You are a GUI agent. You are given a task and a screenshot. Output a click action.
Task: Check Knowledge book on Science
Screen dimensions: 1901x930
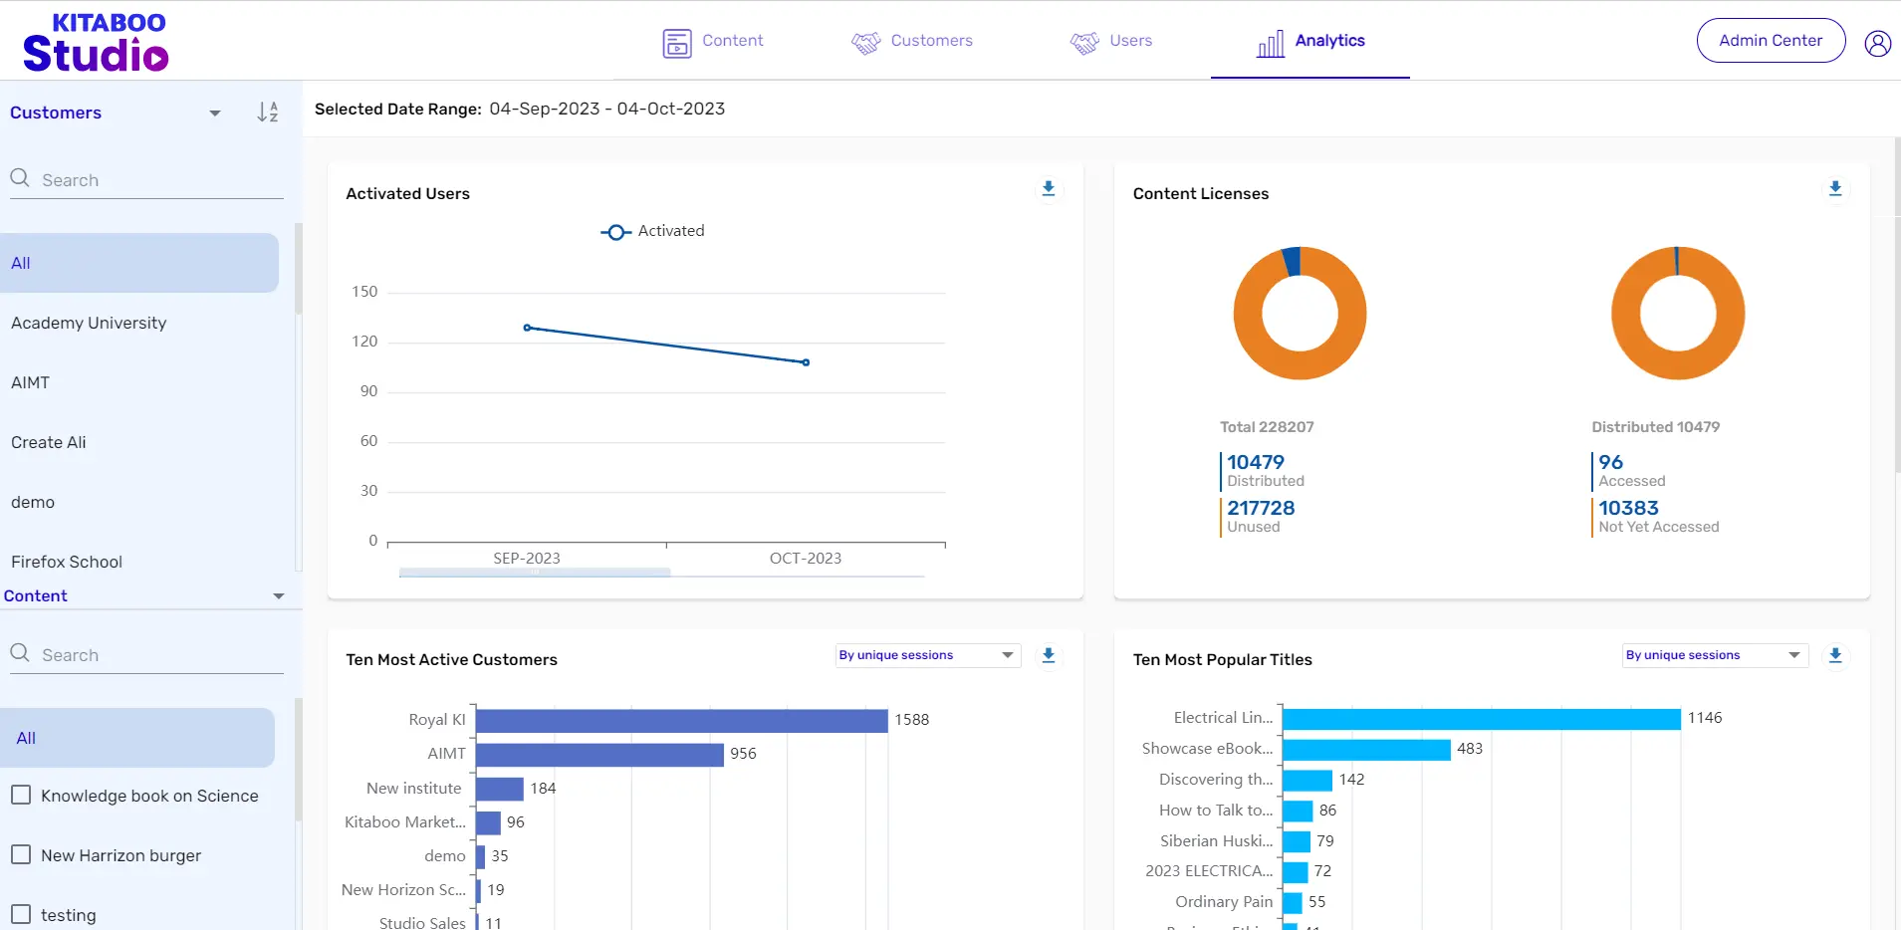pos(21,795)
